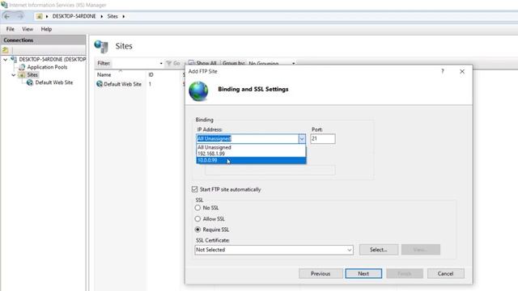Click the address bar home icon
This screenshot has width=518, height=291.
[40, 16]
